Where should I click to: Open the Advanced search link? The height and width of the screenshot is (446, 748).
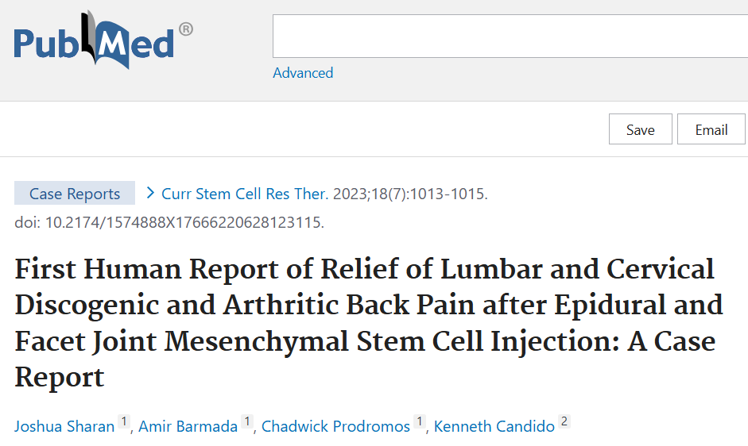(303, 73)
